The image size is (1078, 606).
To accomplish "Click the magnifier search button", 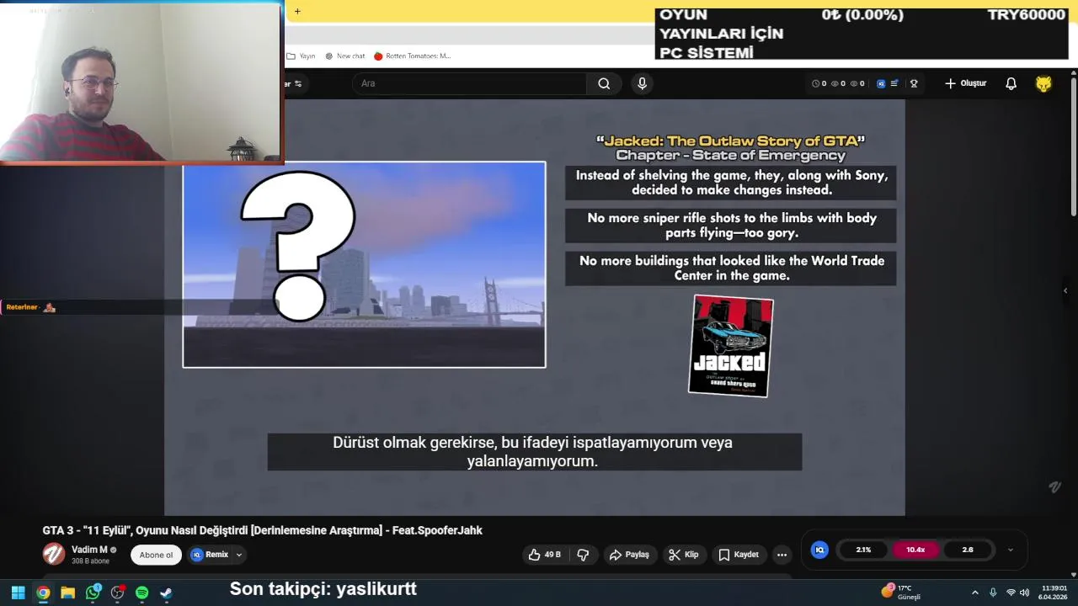I will tap(604, 83).
